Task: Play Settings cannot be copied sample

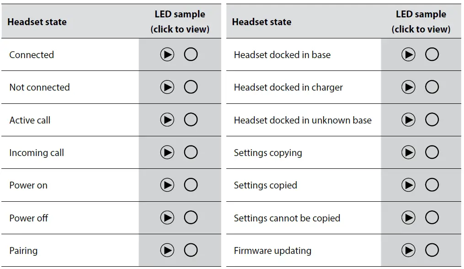Action: (x=408, y=218)
